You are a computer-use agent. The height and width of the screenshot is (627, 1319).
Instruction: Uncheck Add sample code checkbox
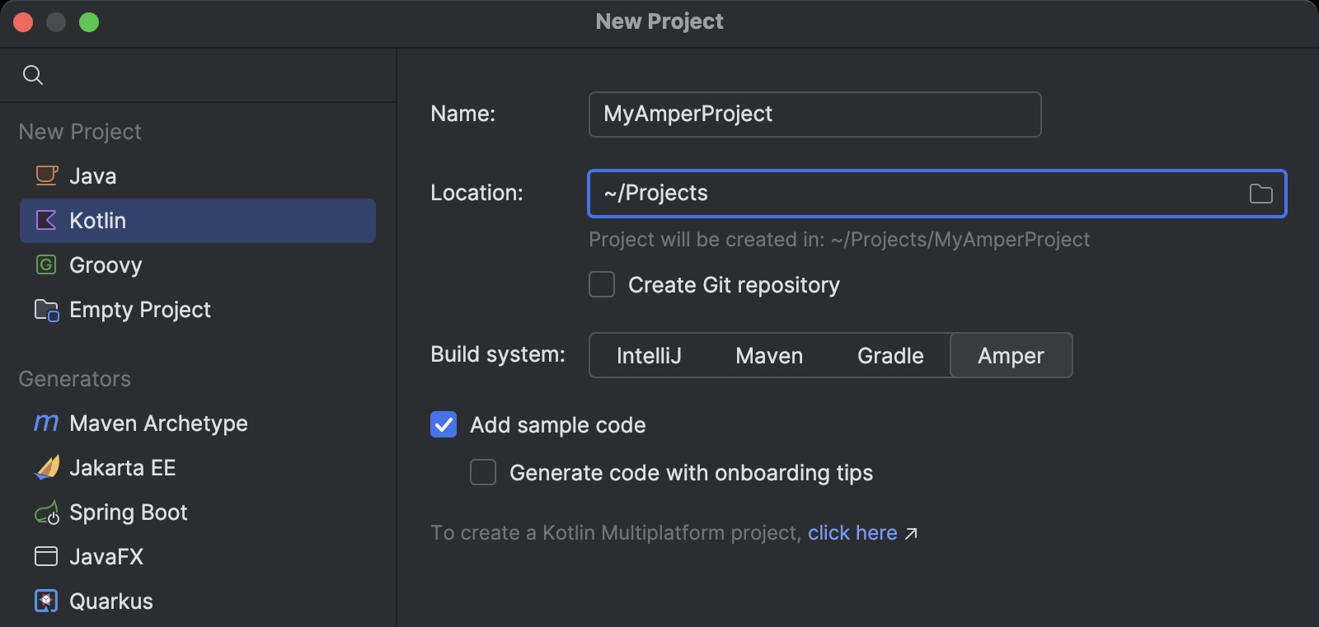(444, 424)
